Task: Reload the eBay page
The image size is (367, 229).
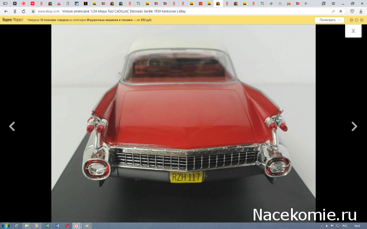Action: coord(24,12)
